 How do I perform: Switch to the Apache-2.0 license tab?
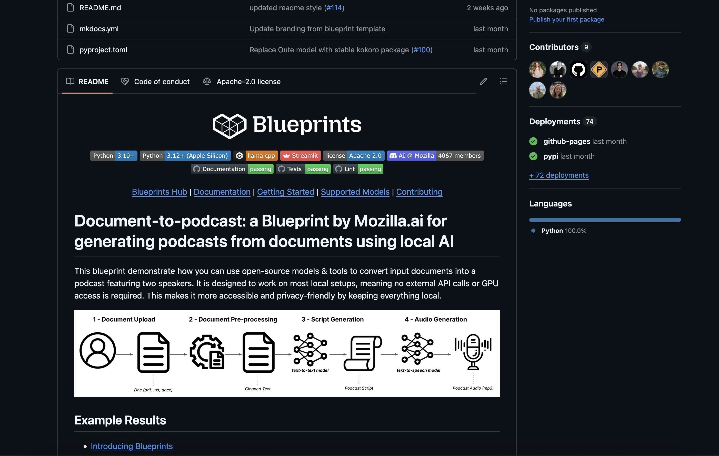click(x=242, y=82)
